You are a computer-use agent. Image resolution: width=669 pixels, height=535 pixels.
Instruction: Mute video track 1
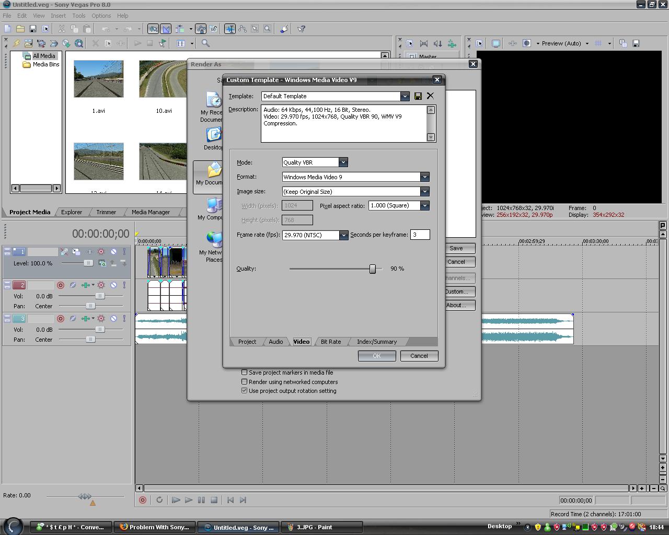(113, 252)
